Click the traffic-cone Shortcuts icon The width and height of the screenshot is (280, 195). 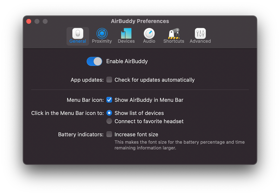pos(174,33)
